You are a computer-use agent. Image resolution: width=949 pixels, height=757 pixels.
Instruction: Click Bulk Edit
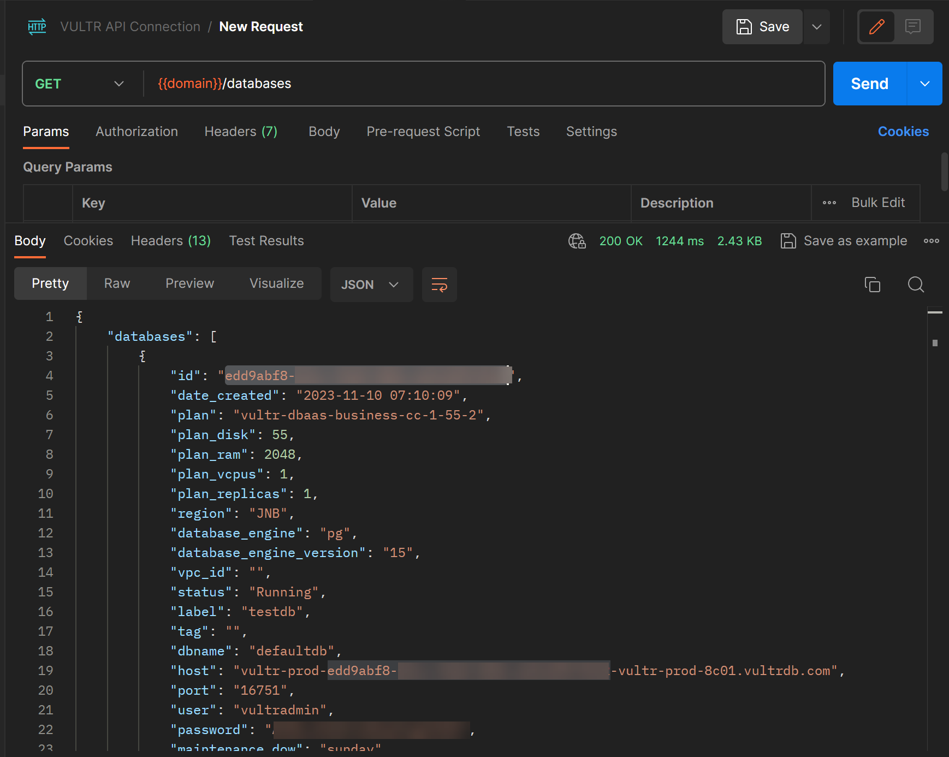(878, 203)
